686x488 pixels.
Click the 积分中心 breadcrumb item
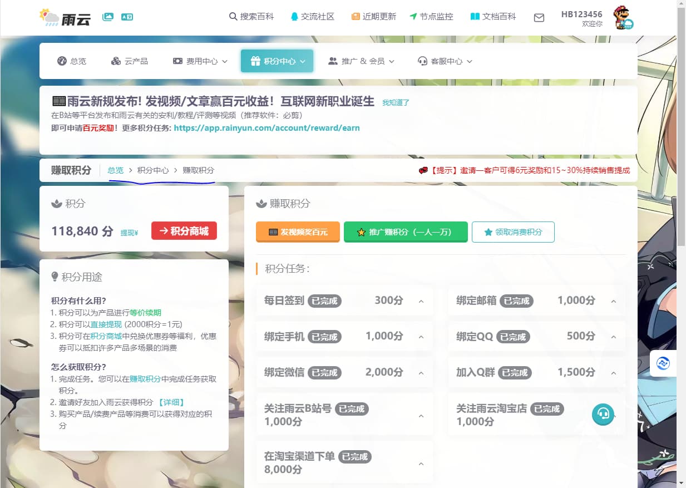click(x=153, y=170)
